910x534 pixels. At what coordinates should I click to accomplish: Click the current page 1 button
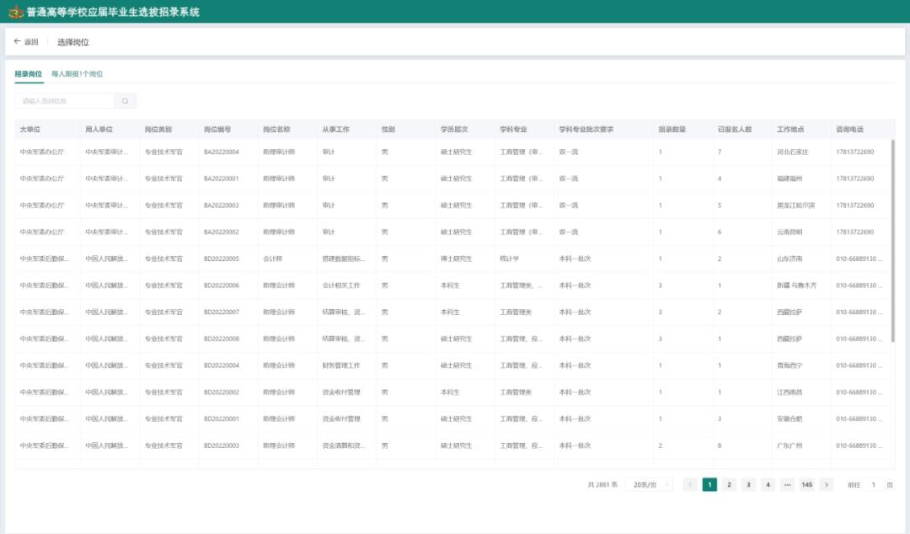pyautogui.click(x=709, y=484)
